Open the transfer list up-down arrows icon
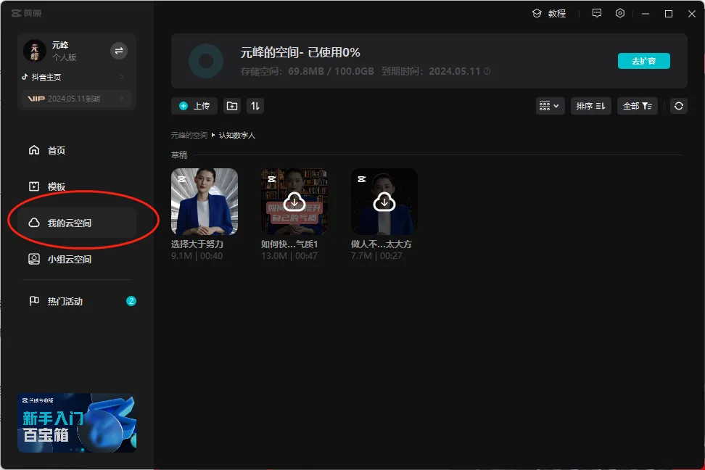The height and width of the screenshot is (470, 705). [x=255, y=106]
